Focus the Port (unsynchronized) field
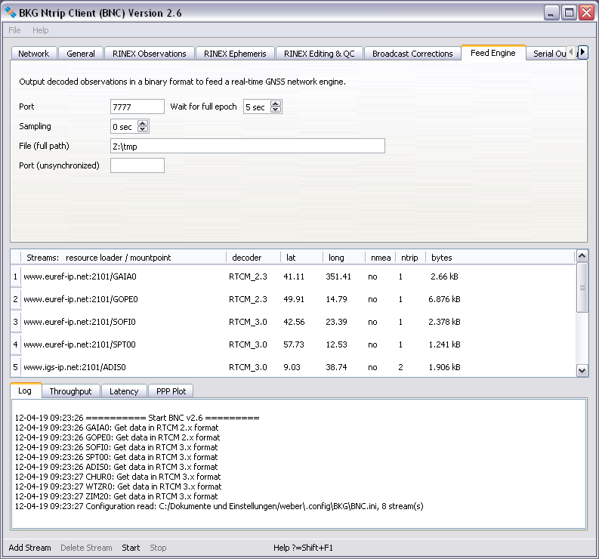This screenshot has width=599, height=559. [137, 165]
